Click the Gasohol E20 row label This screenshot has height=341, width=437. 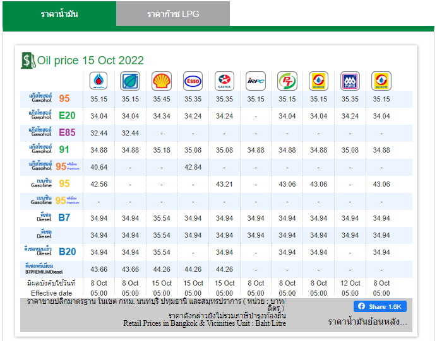(x=52, y=115)
